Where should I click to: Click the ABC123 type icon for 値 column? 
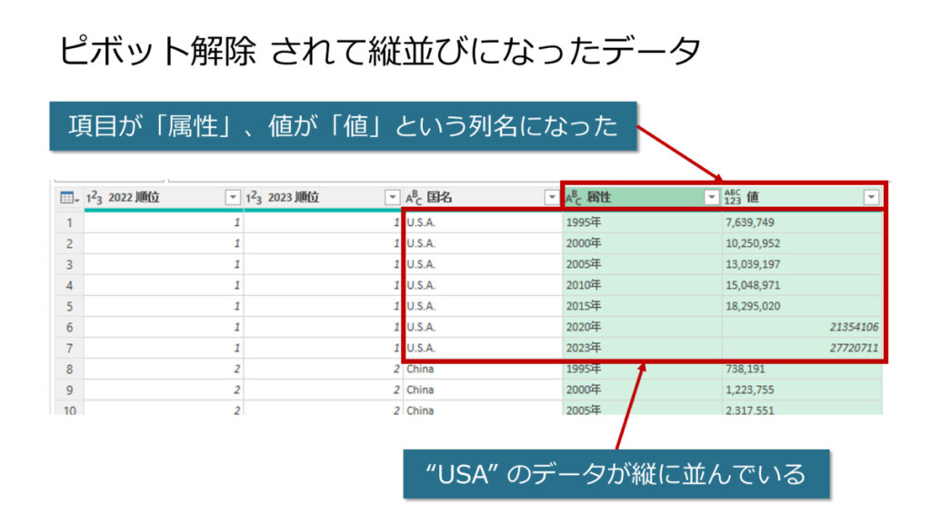(734, 197)
